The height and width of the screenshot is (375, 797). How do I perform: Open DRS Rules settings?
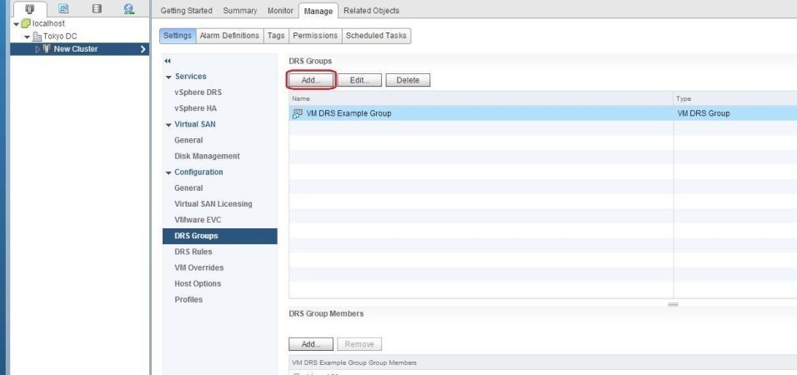coord(193,252)
